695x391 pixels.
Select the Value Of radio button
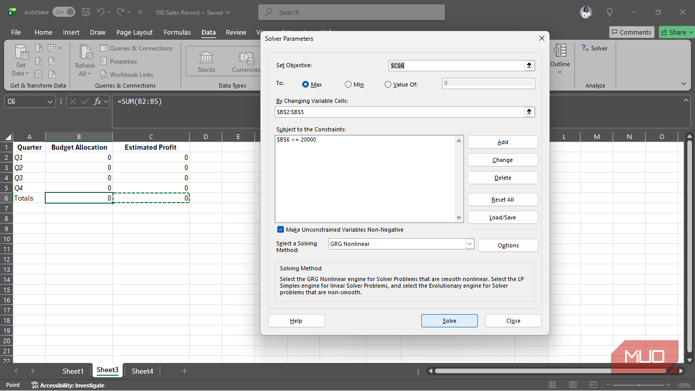pos(388,85)
